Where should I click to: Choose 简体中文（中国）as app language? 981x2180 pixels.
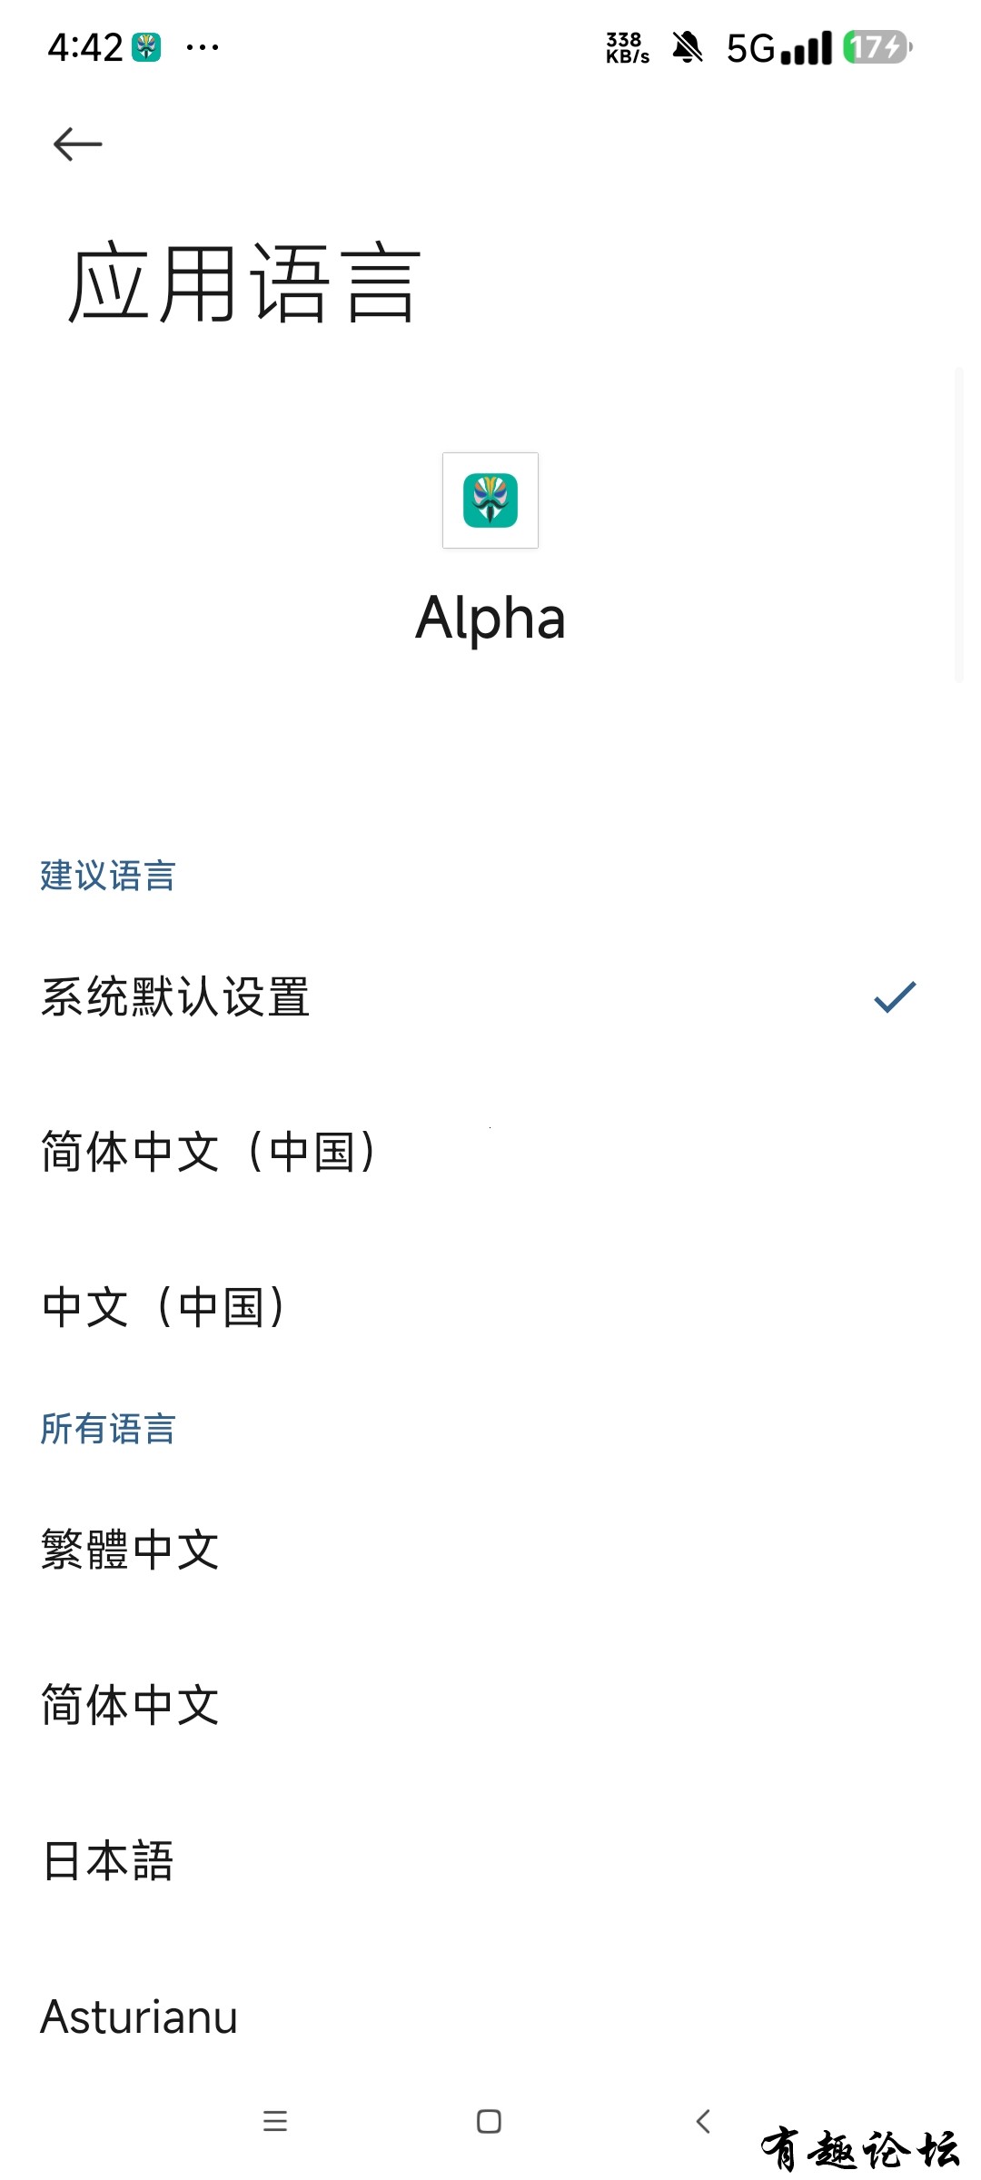490,1152
